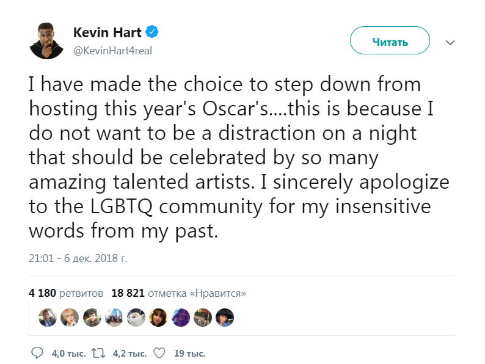Show the 4 180 ретвитов list
Image resolution: width=485 pixels, height=364 pixels.
pos(66,293)
